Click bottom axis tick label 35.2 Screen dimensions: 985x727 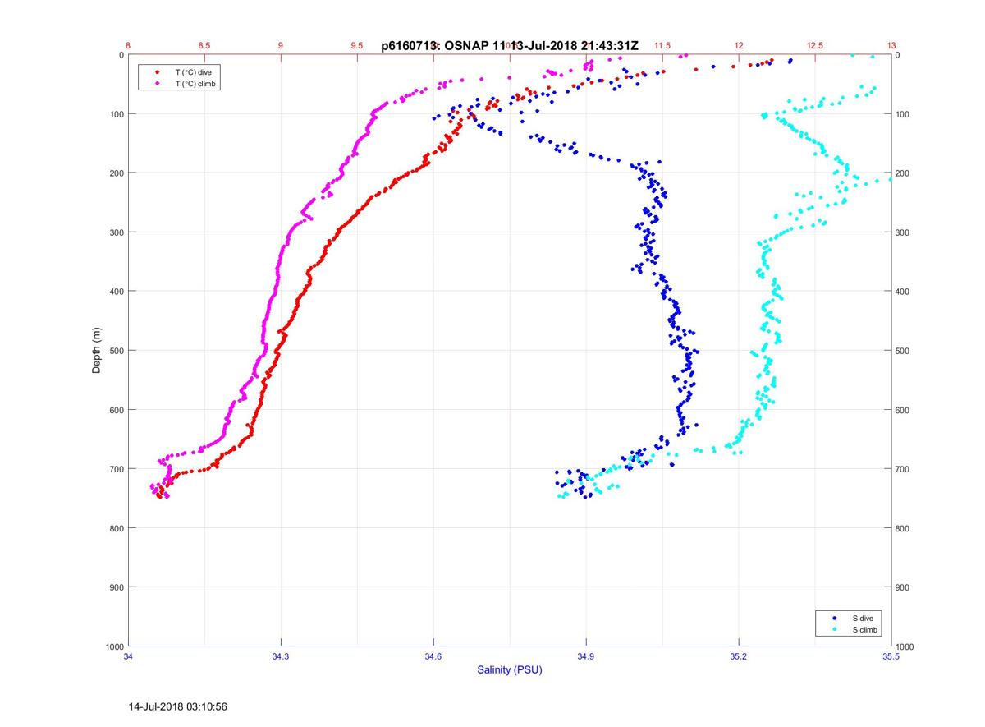[739, 656]
